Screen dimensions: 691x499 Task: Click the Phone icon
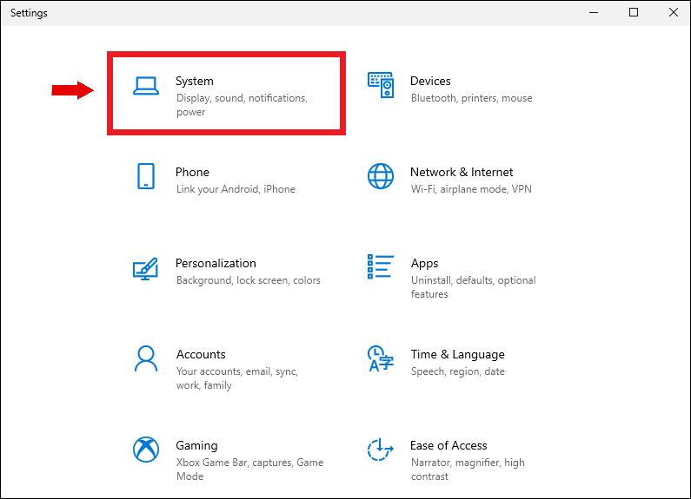(x=146, y=176)
